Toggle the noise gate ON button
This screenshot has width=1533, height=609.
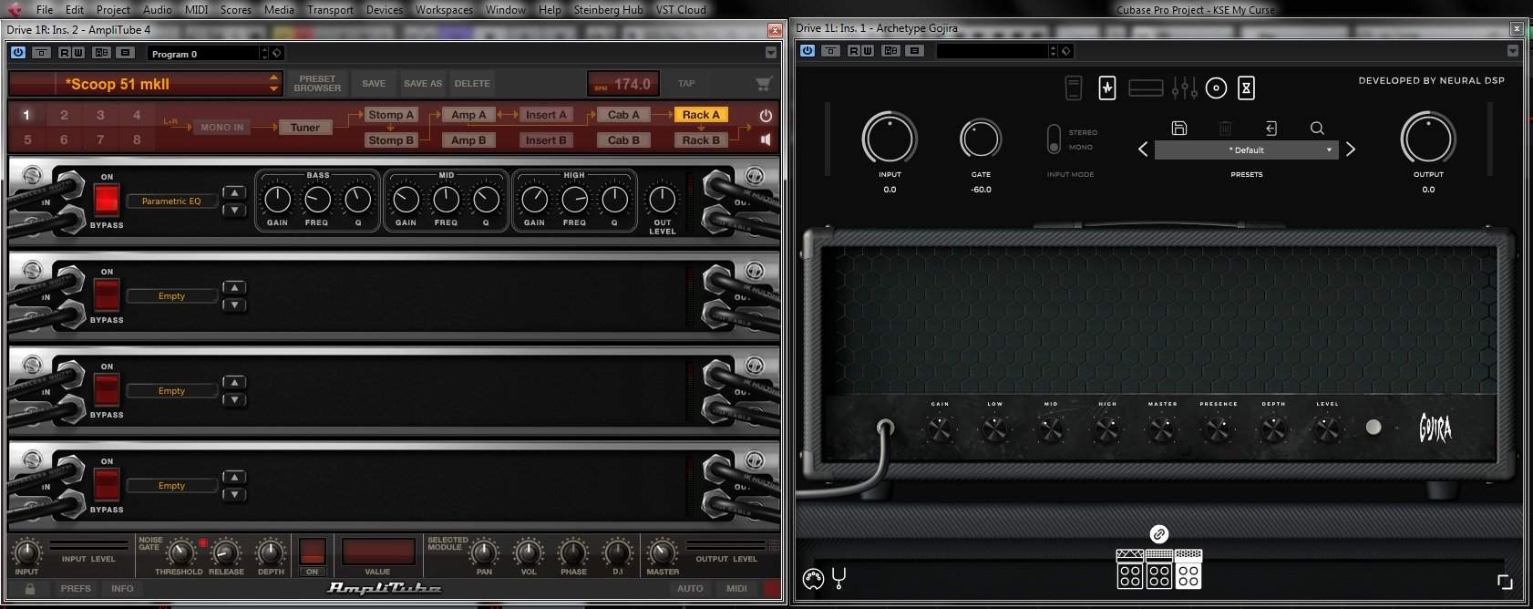coord(312,552)
